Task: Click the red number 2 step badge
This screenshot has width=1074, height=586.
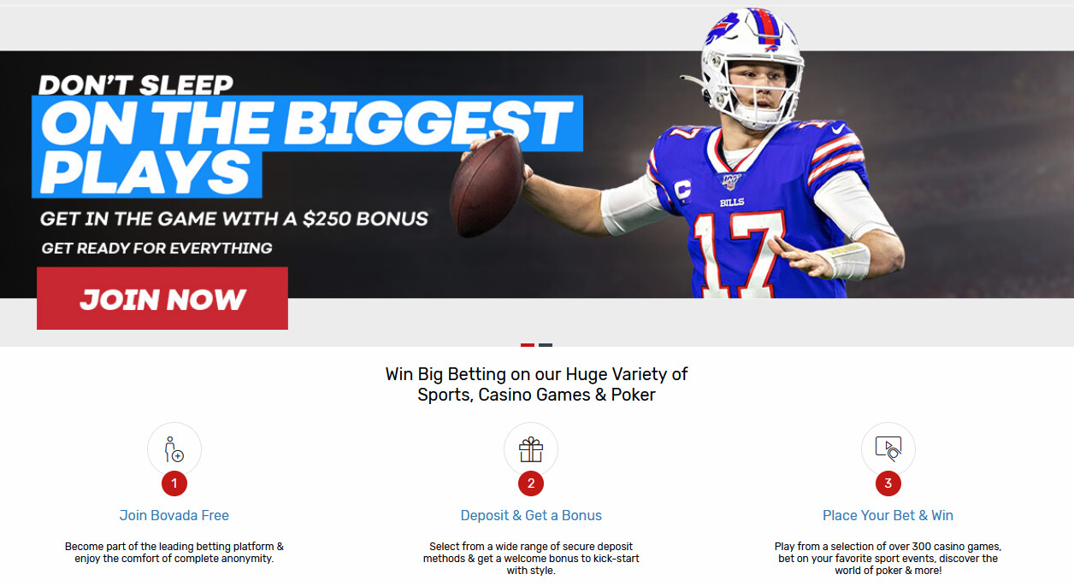Action: click(531, 483)
